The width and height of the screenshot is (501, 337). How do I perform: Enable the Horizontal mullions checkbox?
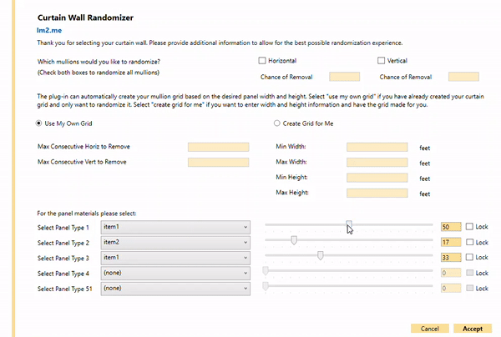click(x=262, y=60)
